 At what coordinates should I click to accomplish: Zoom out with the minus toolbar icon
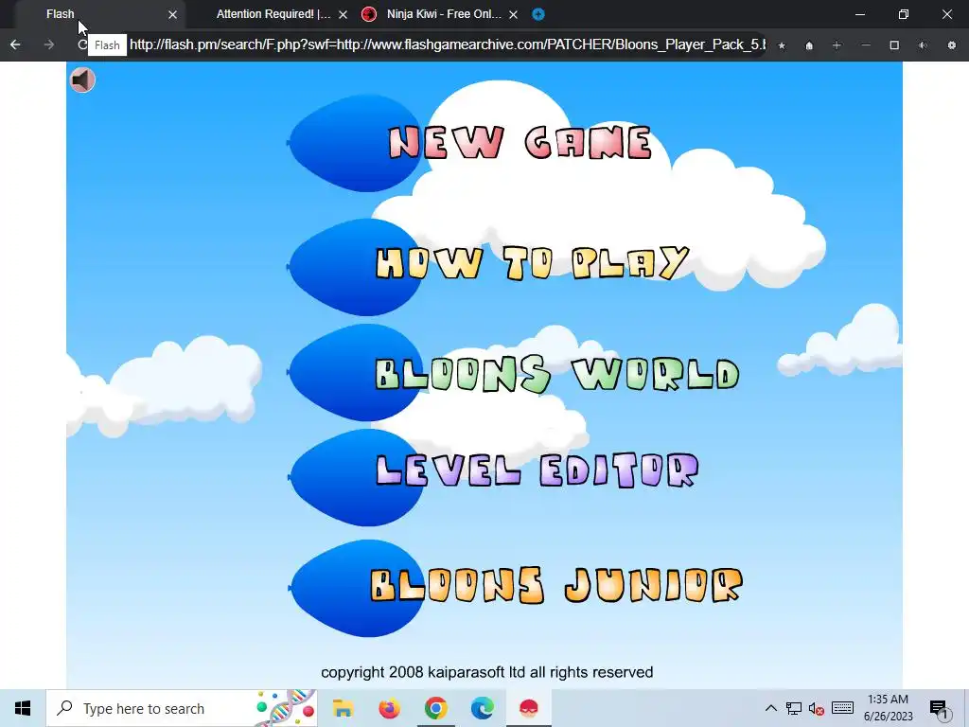[866, 45]
